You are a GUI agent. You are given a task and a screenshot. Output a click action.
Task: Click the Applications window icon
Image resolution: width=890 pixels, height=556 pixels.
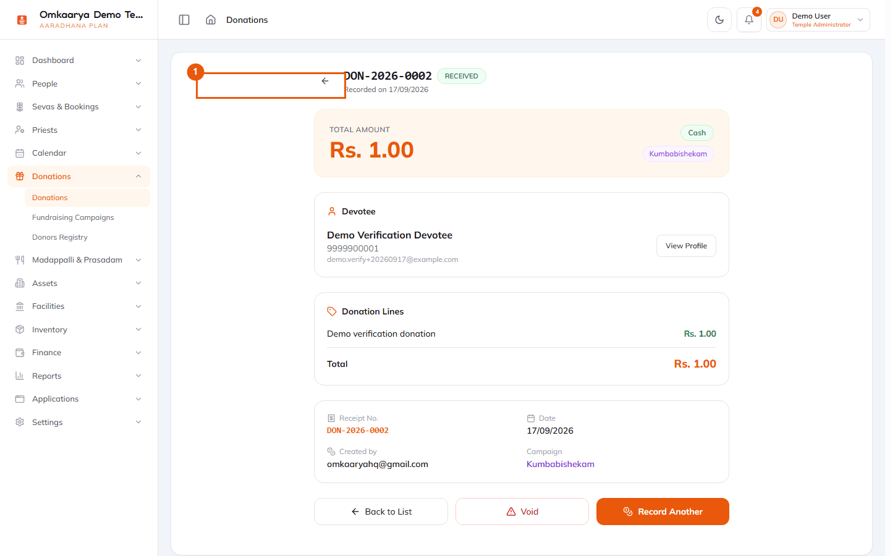tap(20, 399)
